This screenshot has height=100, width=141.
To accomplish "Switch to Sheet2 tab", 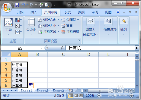I will point(42,90).
